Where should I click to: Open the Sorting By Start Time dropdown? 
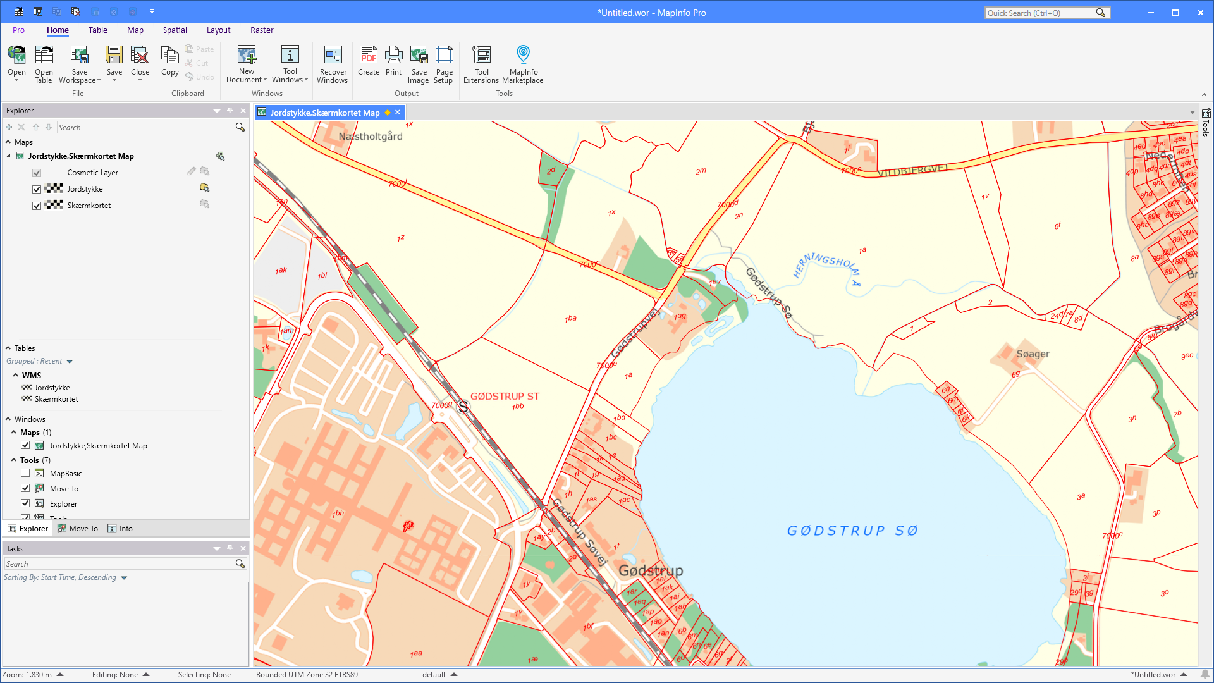tap(124, 578)
